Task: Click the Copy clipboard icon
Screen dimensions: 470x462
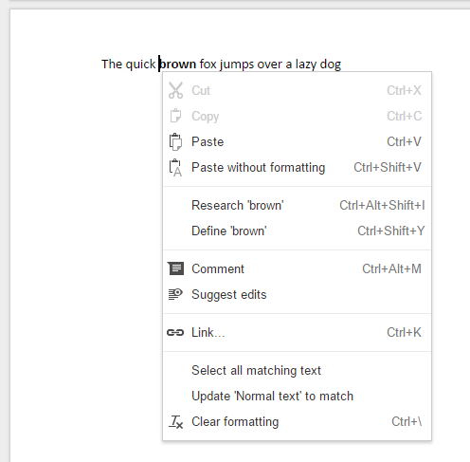Action: (175, 116)
